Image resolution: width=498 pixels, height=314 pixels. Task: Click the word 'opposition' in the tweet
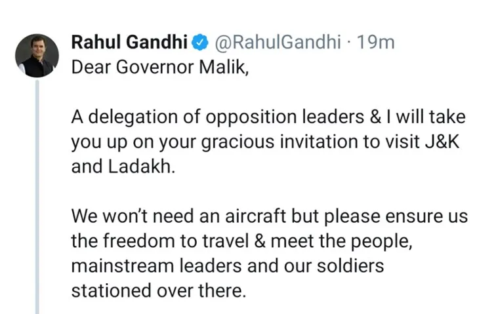(x=251, y=117)
